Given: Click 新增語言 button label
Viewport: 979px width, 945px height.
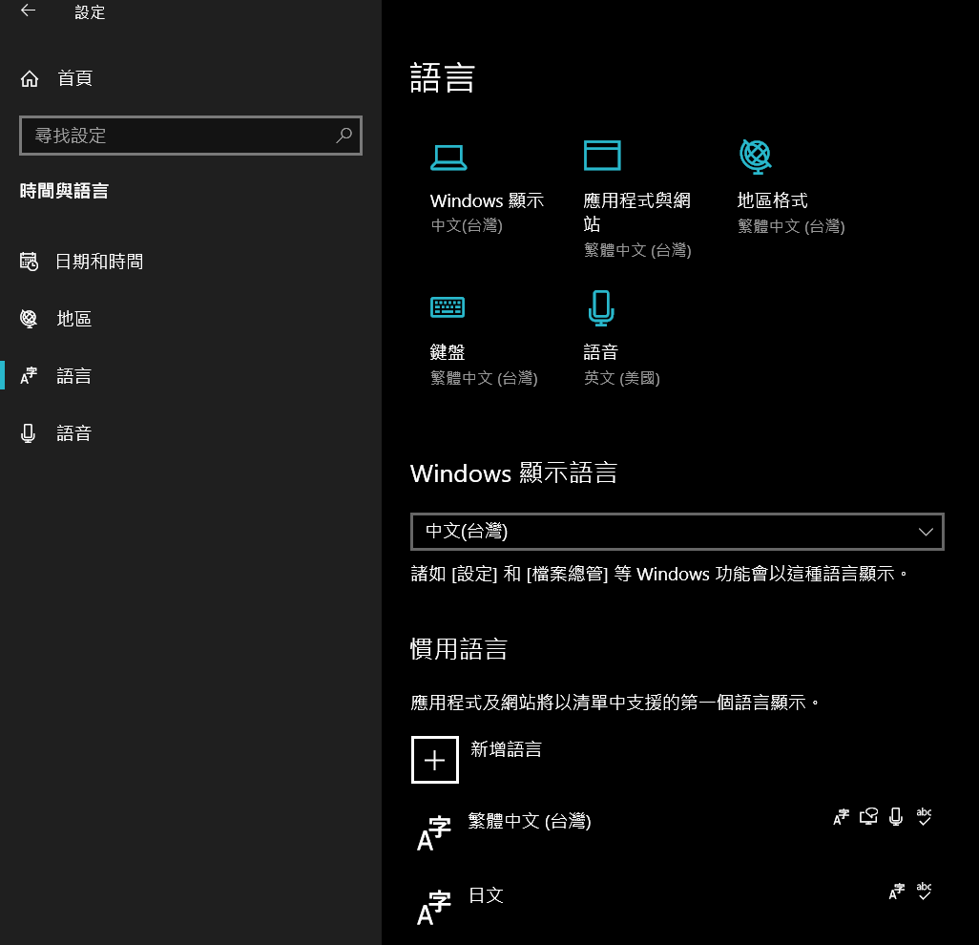Looking at the screenshot, I should coord(506,749).
